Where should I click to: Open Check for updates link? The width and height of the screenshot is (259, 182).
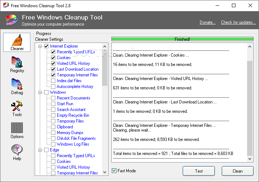coord(238,22)
